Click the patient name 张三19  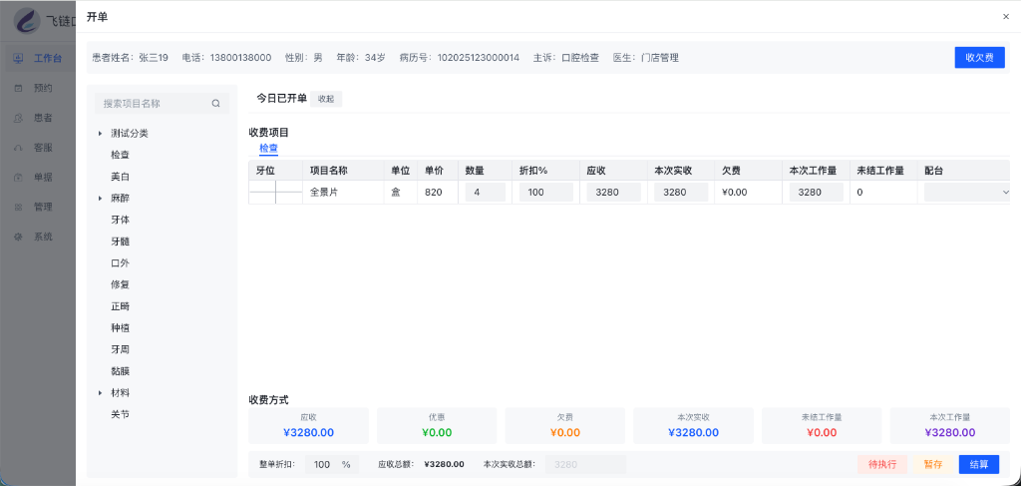pyautogui.click(x=154, y=57)
